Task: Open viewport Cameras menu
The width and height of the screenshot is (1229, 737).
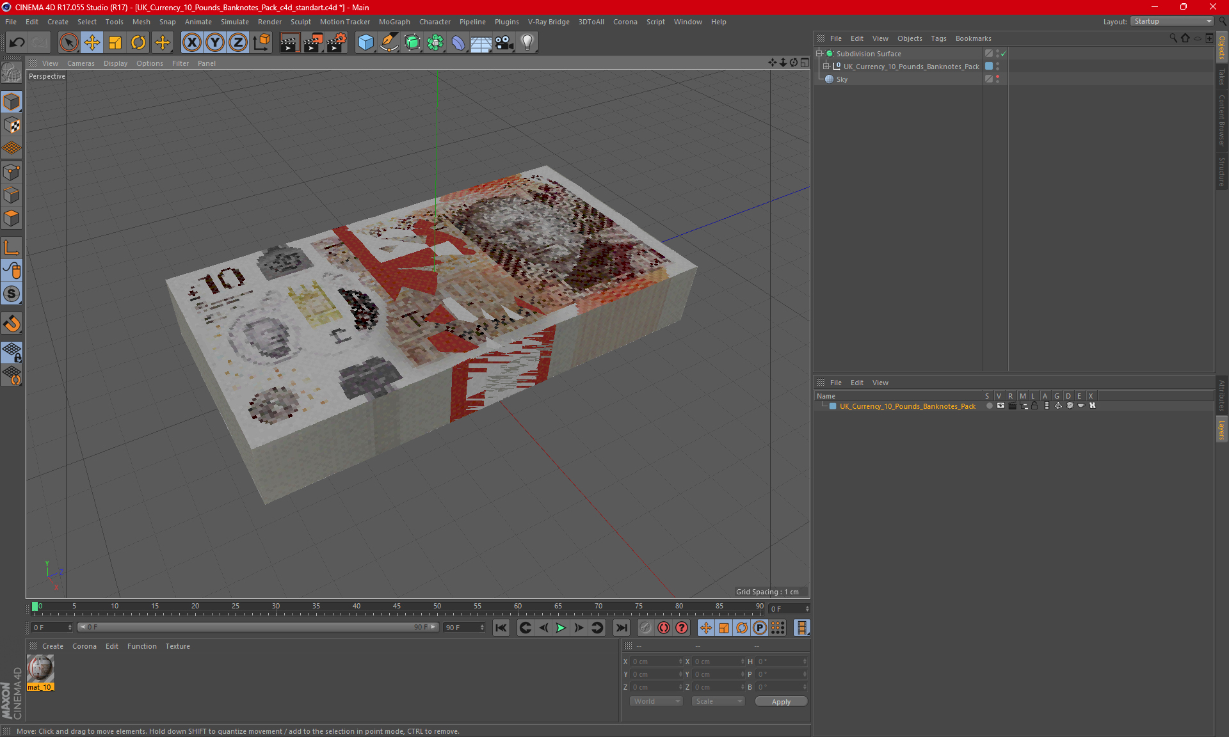Action: [x=81, y=63]
